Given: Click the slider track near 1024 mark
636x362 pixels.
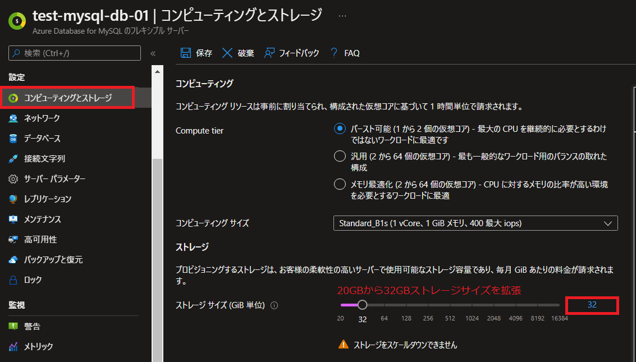Looking at the screenshot, I should 472,305.
